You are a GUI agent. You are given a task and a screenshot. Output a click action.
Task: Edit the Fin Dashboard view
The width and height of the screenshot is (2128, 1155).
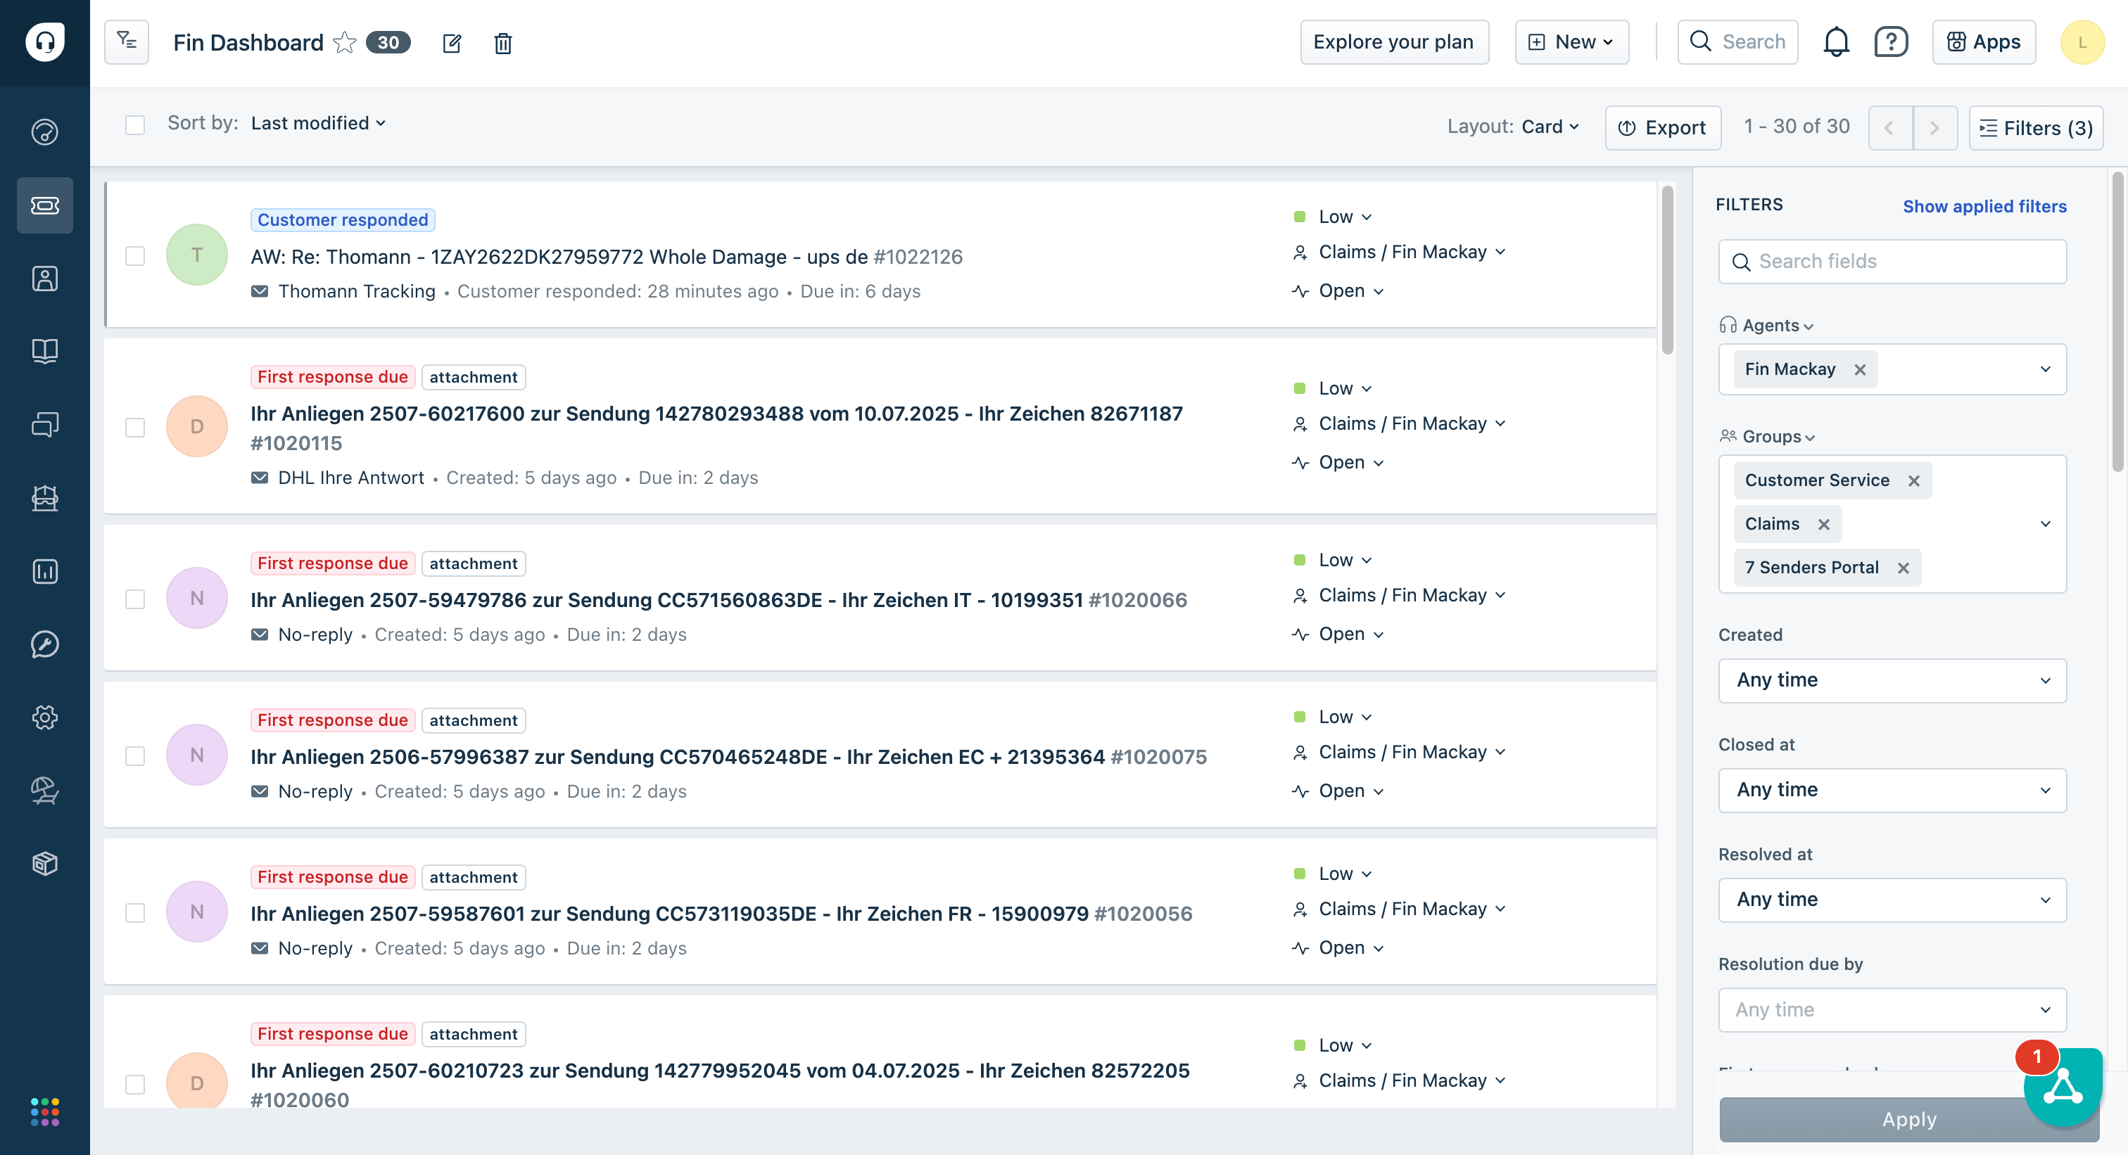(x=451, y=43)
